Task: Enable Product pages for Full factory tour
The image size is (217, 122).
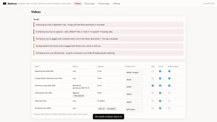Action: (x=169, y=108)
